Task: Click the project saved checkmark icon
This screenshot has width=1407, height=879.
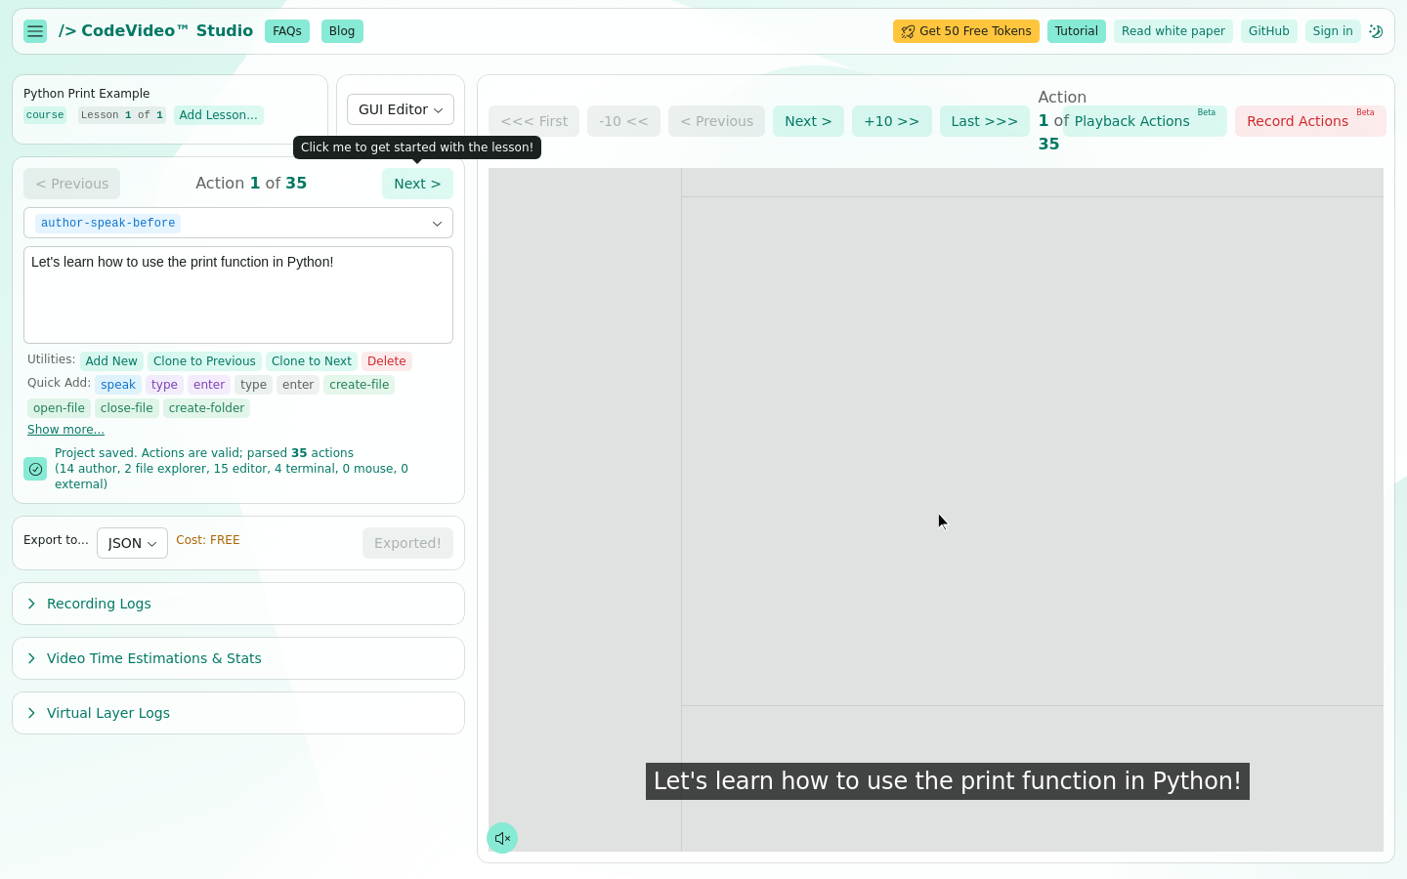Action: (35, 469)
